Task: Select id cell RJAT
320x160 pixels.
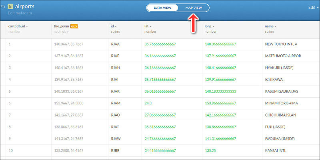Action: coord(115,127)
